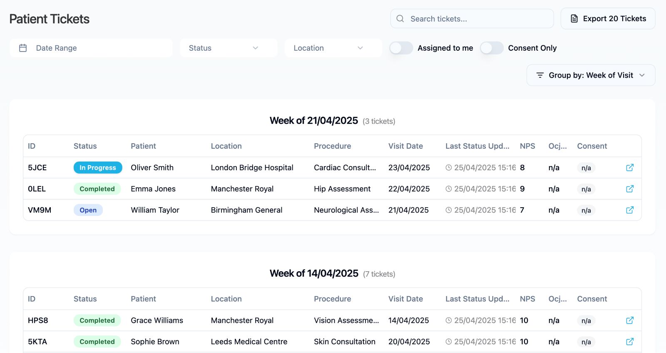Enable the Consent Only switch

pos(492,48)
